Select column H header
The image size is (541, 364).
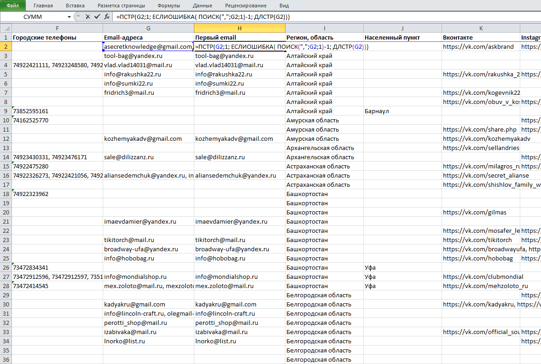point(239,28)
